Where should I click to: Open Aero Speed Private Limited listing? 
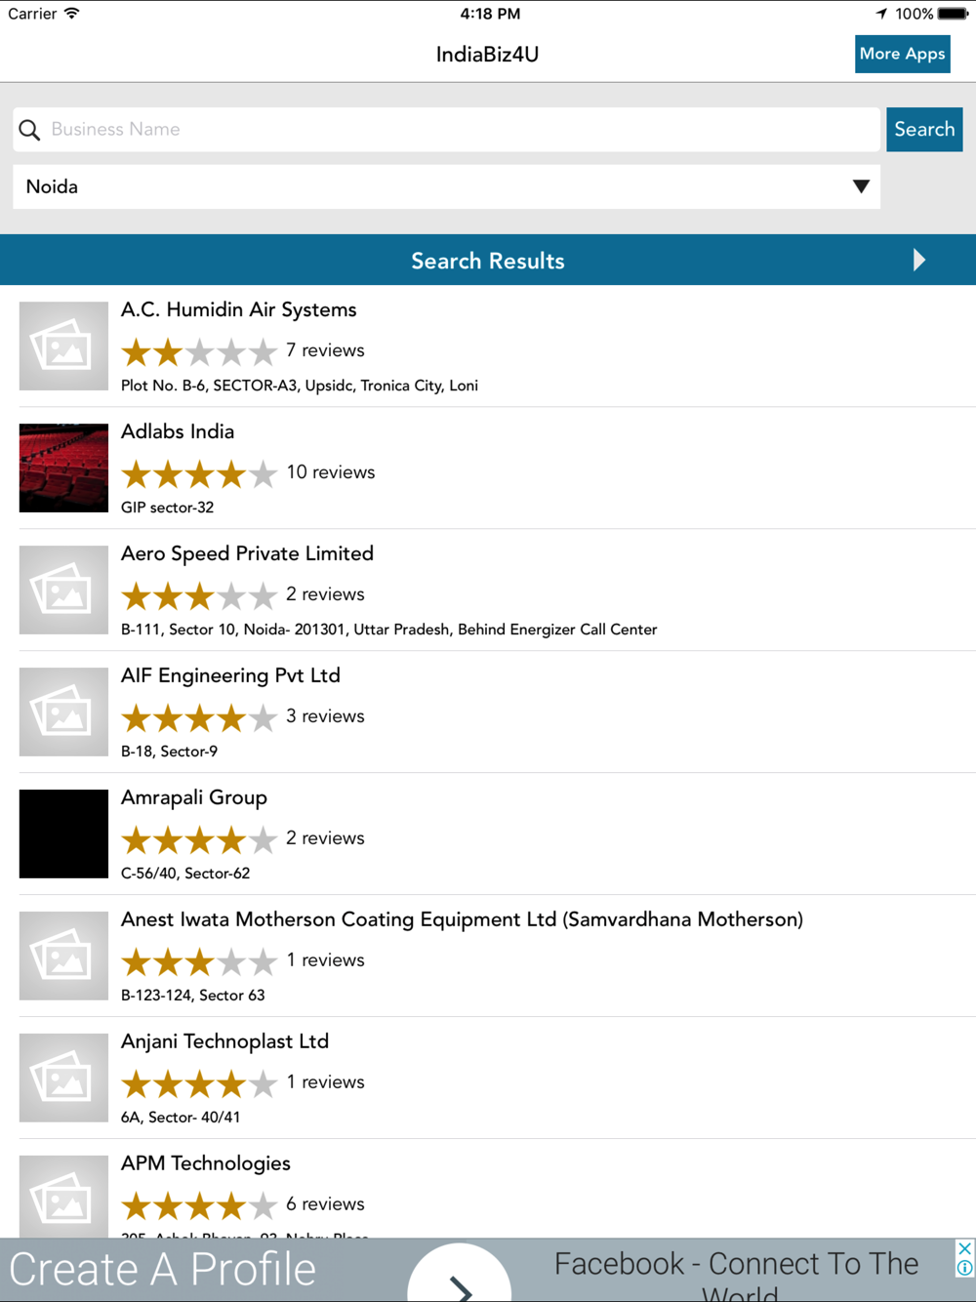(x=488, y=590)
